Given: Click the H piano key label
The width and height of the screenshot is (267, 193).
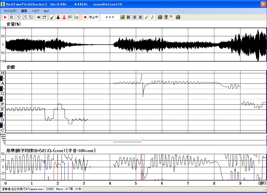Looking at the screenshot, I should tap(3, 73).
